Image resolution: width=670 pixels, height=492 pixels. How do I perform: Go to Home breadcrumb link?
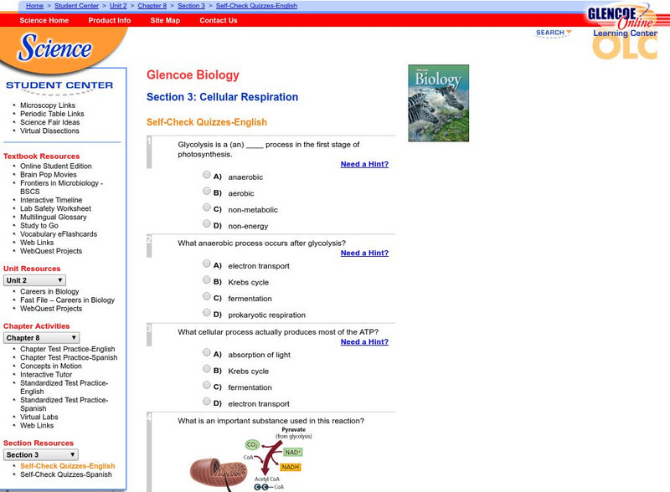click(34, 6)
